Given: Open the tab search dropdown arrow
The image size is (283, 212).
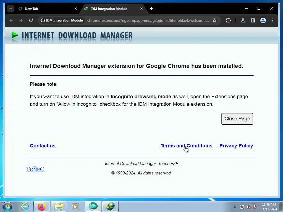Looking at the screenshot, I should [11, 9].
